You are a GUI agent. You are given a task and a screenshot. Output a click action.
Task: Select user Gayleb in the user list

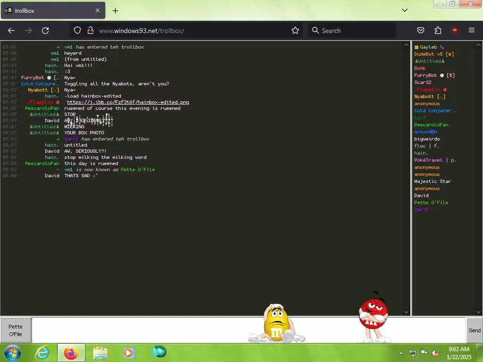point(428,47)
